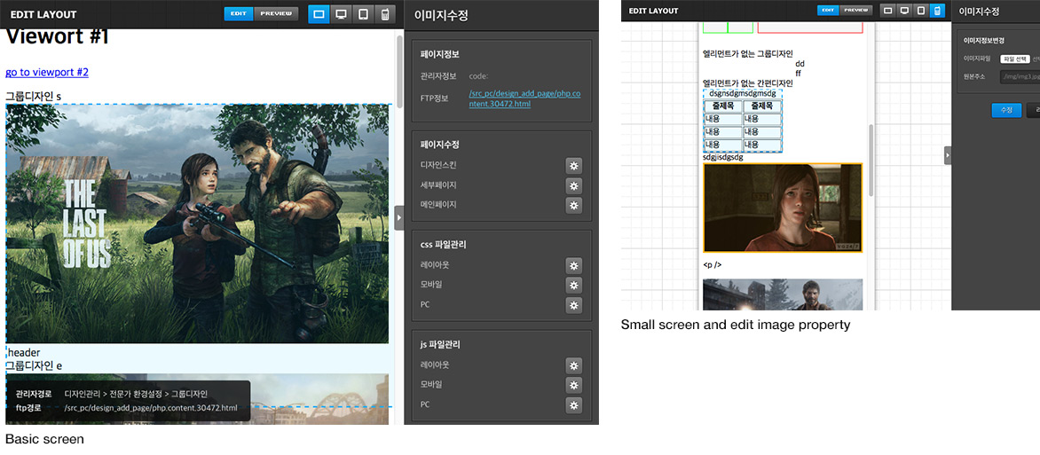Open gear for css 파일관리 레이아웃
The image size is (1040, 455).
coord(574,265)
